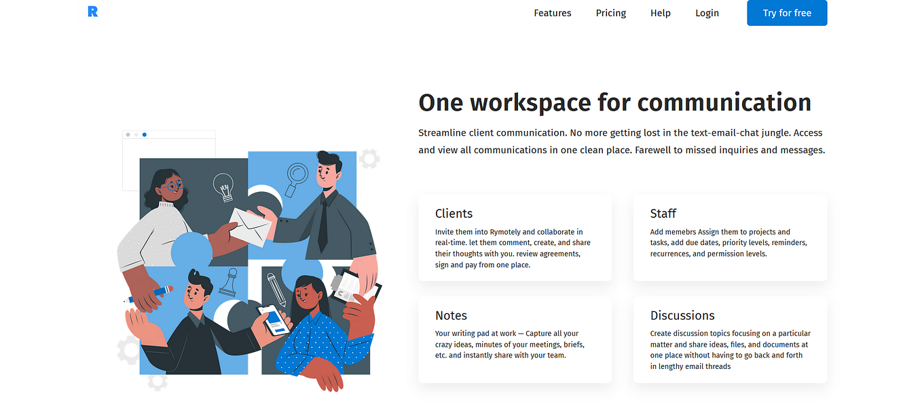Go to the Help page
Viewport: 903px width, 407px height.
(661, 13)
